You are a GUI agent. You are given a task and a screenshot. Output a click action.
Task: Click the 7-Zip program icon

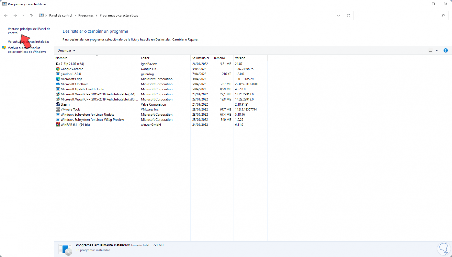pyautogui.click(x=58, y=64)
